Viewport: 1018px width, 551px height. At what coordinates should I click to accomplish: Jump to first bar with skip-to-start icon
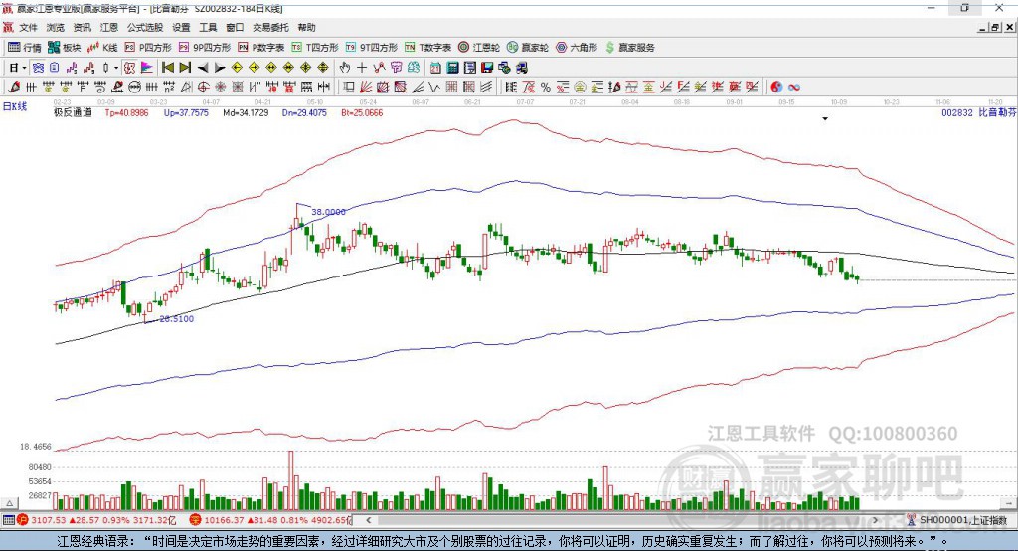tap(167, 68)
